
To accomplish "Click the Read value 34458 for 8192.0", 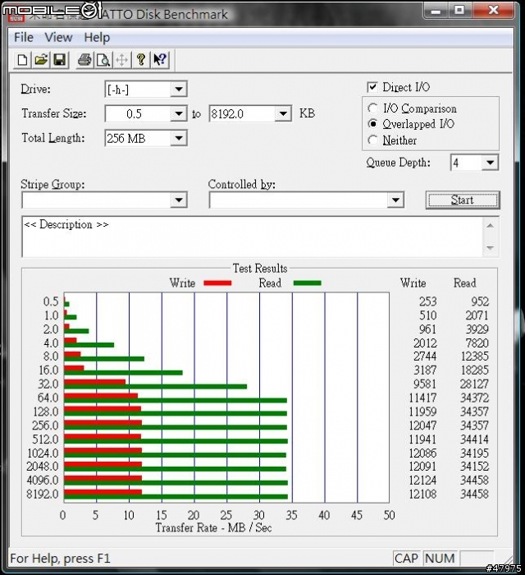I will click(x=474, y=494).
